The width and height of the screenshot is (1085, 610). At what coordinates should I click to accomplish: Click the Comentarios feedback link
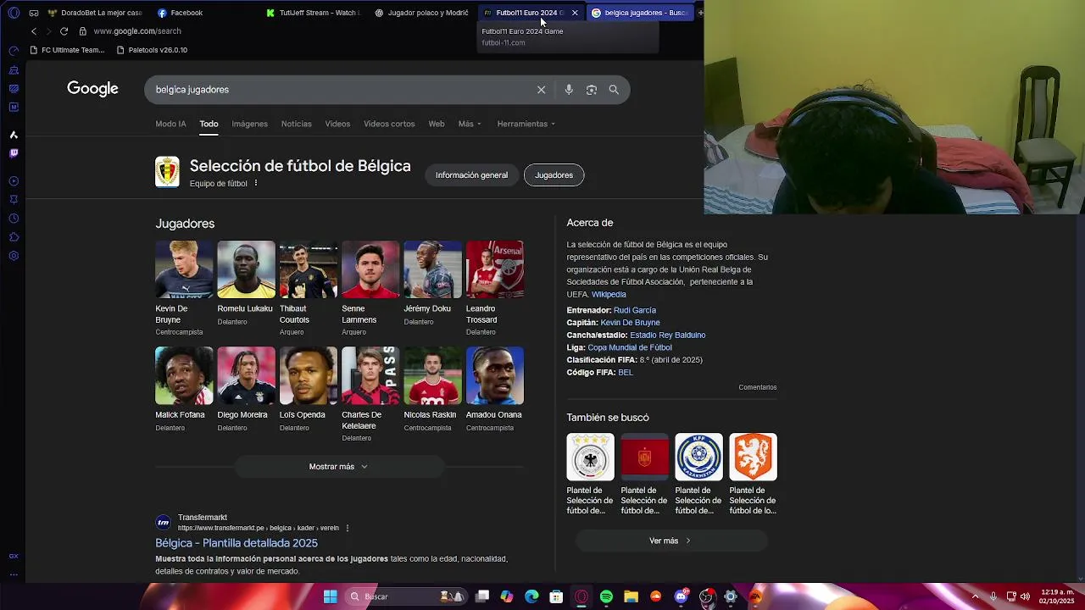coord(757,387)
